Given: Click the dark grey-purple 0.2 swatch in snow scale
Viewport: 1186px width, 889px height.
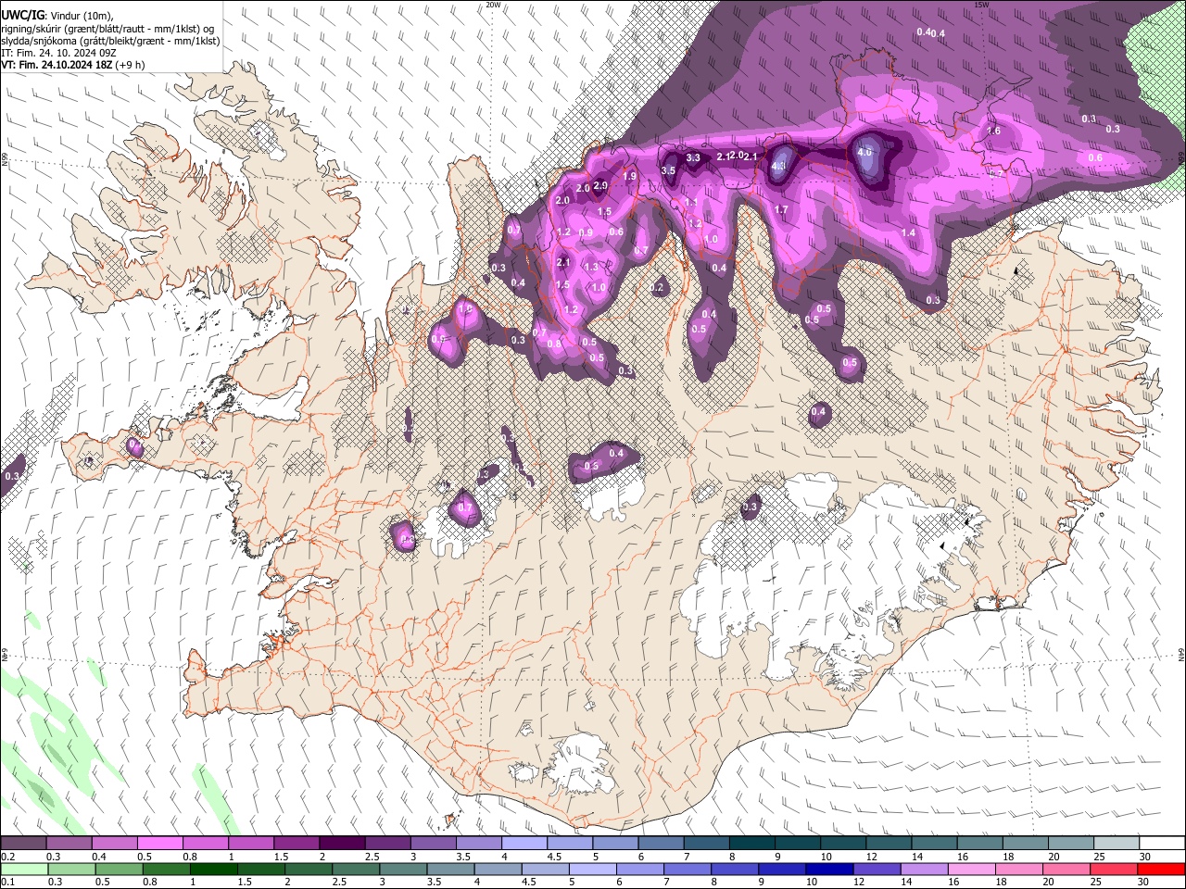Looking at the screenshot, I should [23, 844].
